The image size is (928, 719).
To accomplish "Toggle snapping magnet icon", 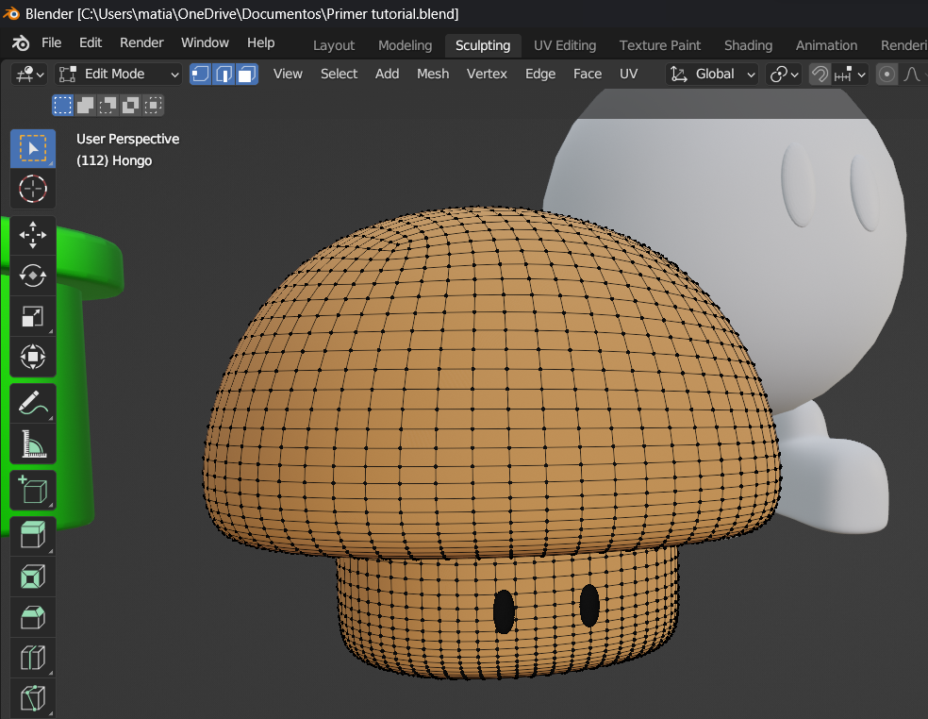I will [820, 74].
